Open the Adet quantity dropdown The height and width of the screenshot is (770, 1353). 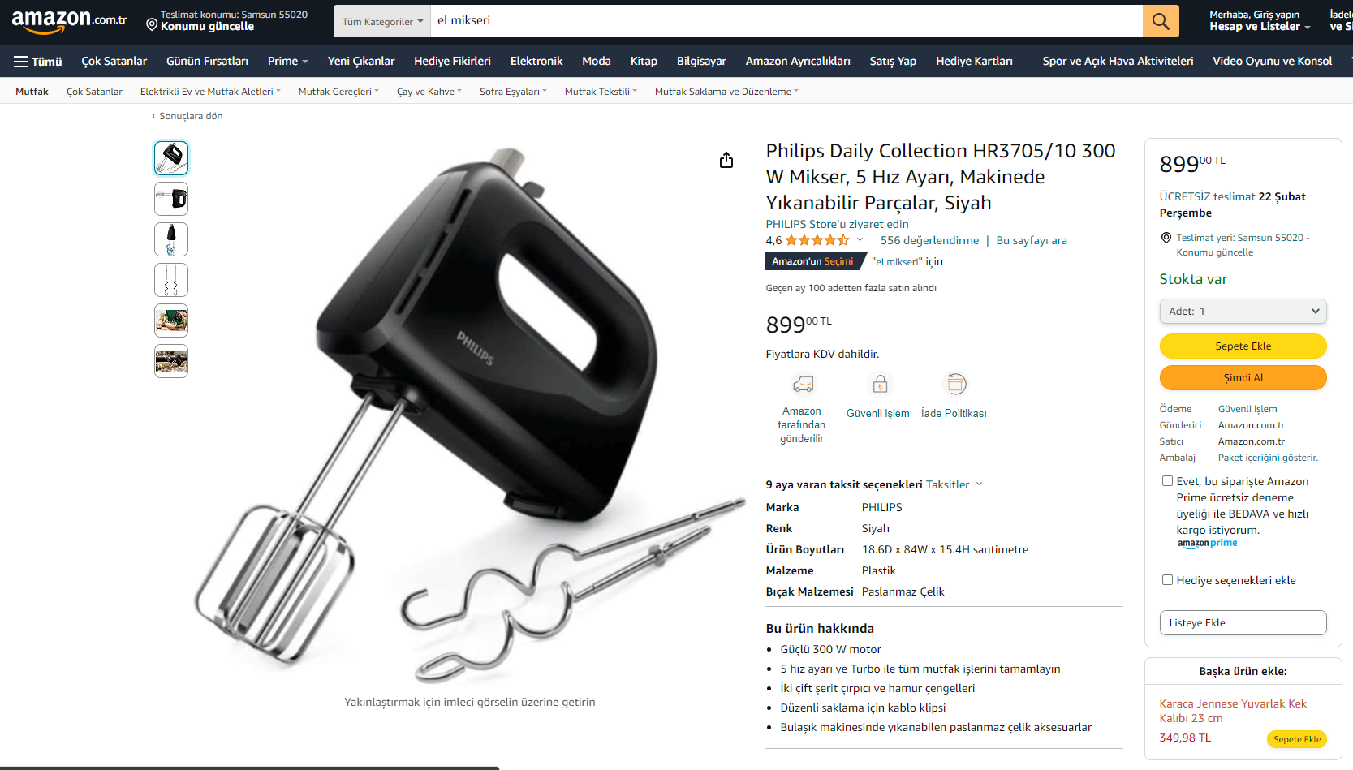coord(1243,312)
